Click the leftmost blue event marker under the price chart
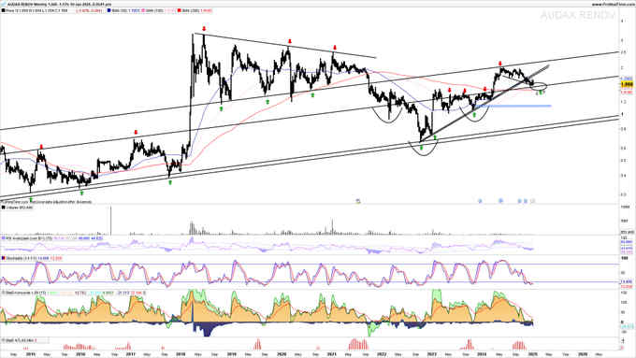Image resolution: width=636 pixels, height=358 pixels. (x=480, y=201)
